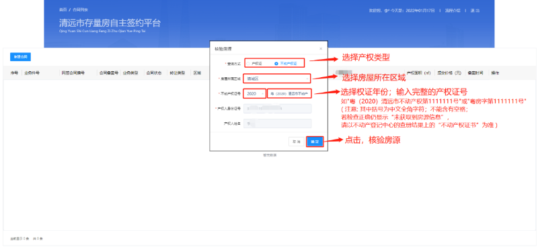Click the 取消 button in dialog
The height and width of the screenshot is (247, 538).
point(296,142)
